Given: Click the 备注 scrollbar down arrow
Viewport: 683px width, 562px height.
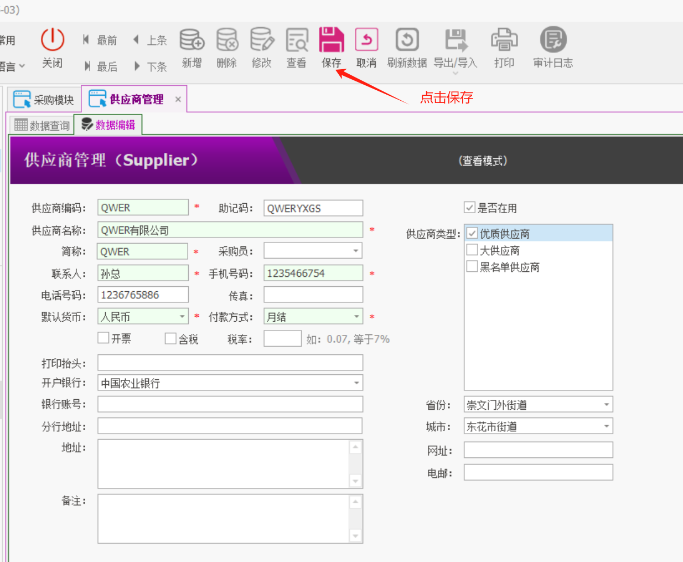Looking at the screenshot, I should (x=355, y=535).
